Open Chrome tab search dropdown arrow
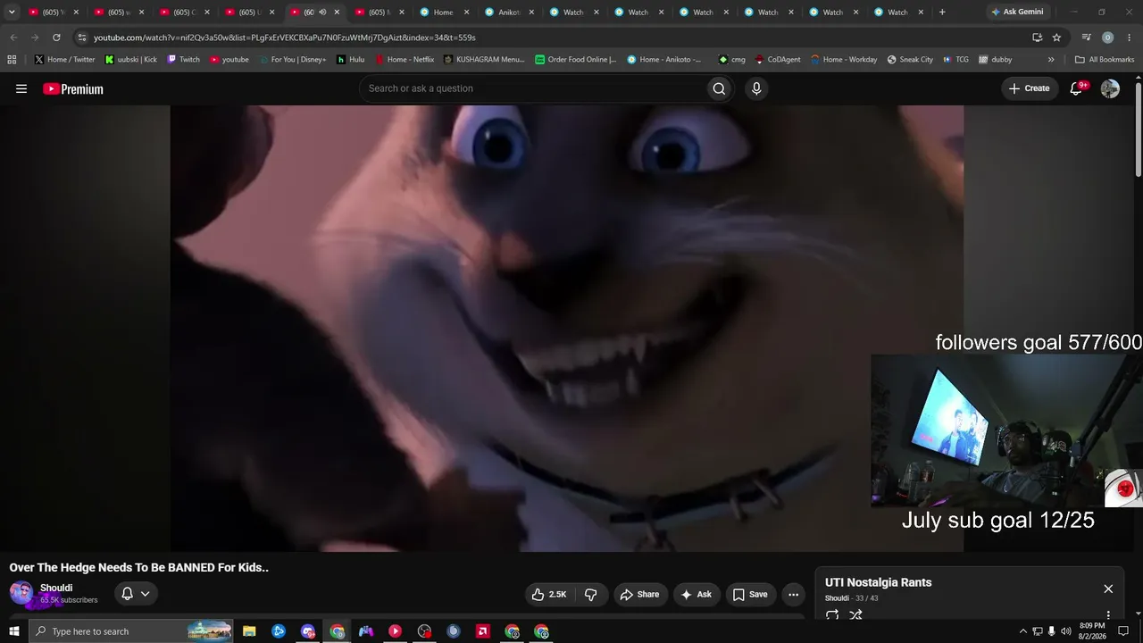The width and height of the screenshot is (1143, 643). [12, 13]
